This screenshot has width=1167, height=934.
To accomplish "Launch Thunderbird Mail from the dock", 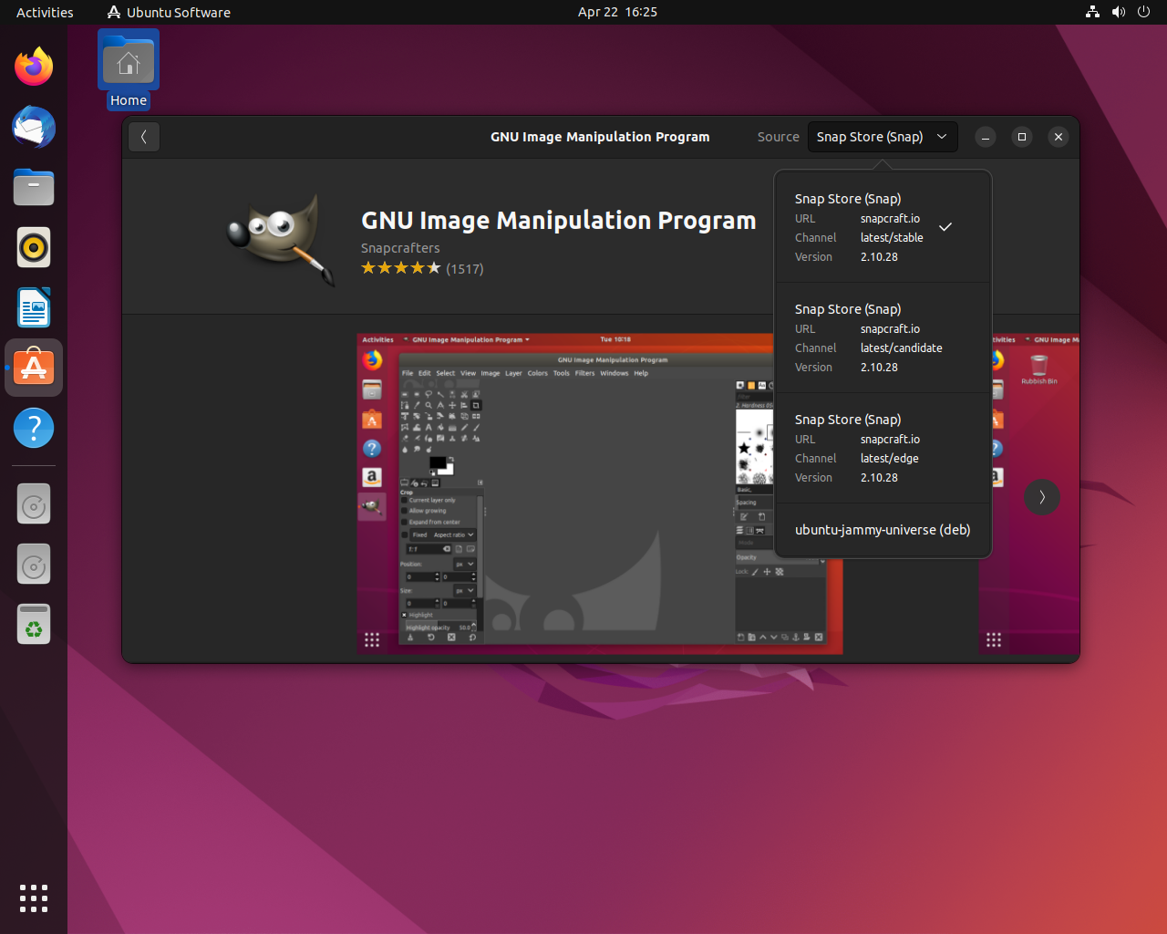I will coord(34,127).
